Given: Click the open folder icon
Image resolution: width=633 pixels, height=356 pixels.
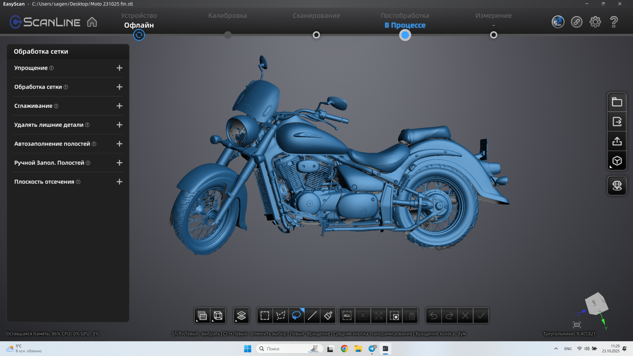Looking at the screenshot, I should [617, 102].
